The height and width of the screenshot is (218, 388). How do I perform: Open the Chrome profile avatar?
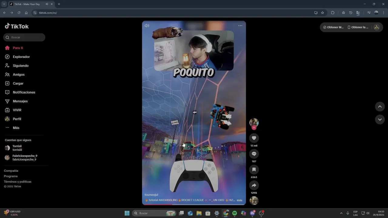(x=376, y=13)
